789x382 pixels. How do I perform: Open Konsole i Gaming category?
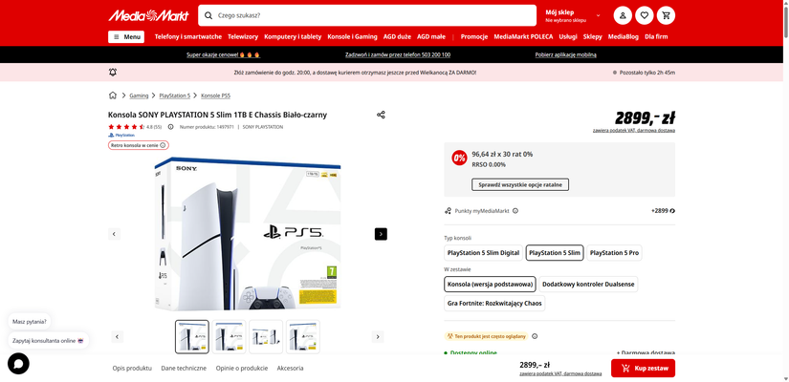coord(352,36)
